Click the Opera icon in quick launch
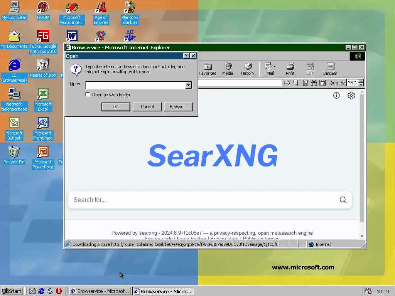395x296 pixels. click(x=59, y=291)
